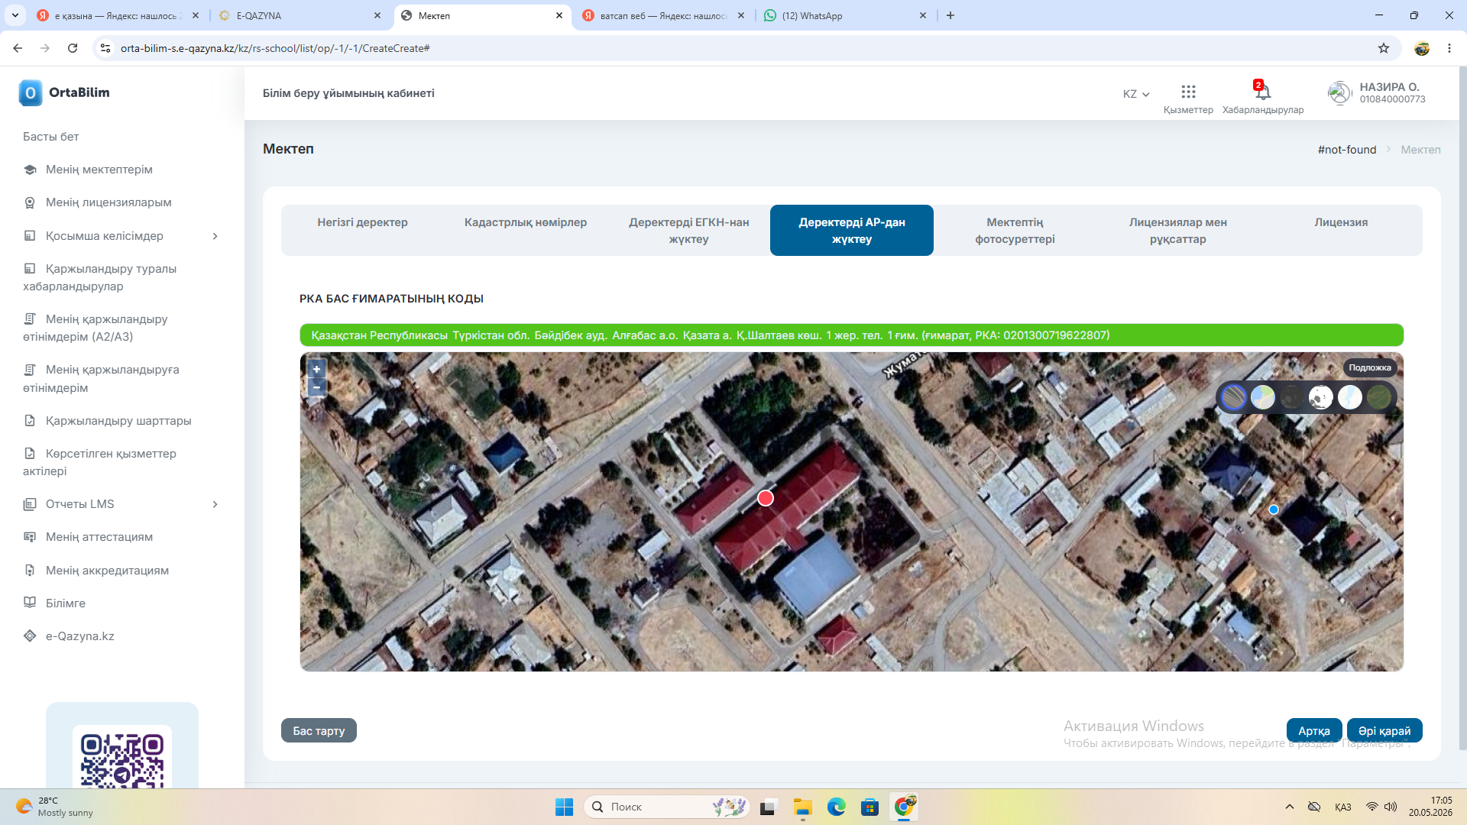Click the Артқа button
The image size is (1467, 825).
(1314, 731)
